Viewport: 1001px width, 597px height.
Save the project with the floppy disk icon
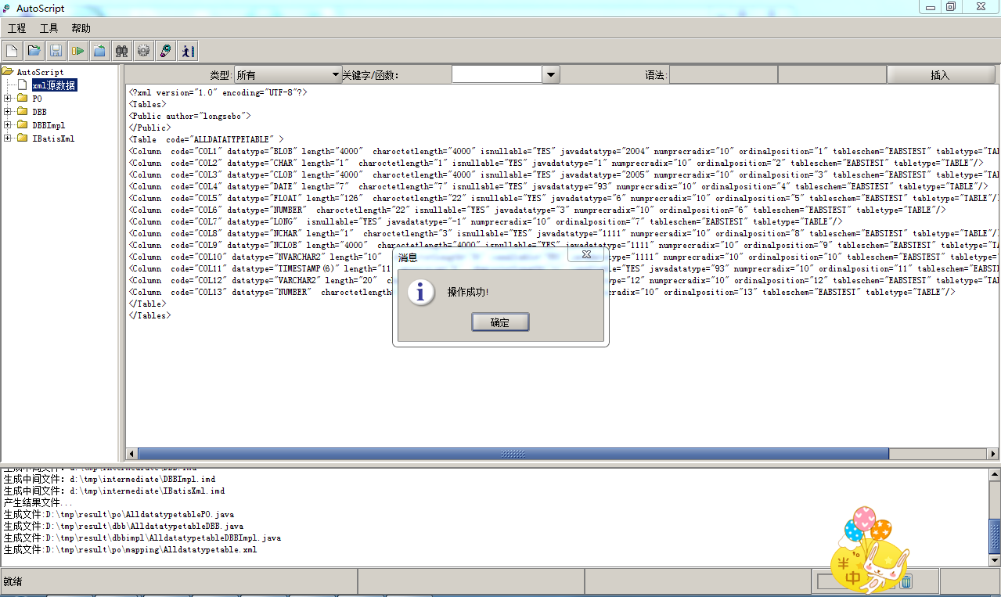point(56,50)
